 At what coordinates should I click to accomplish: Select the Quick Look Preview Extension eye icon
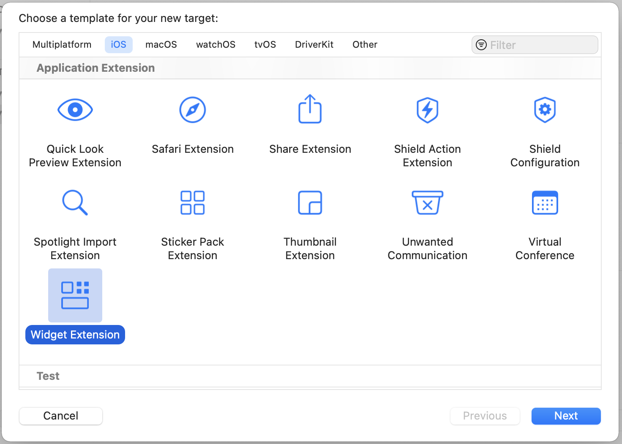tap(75, 110)
